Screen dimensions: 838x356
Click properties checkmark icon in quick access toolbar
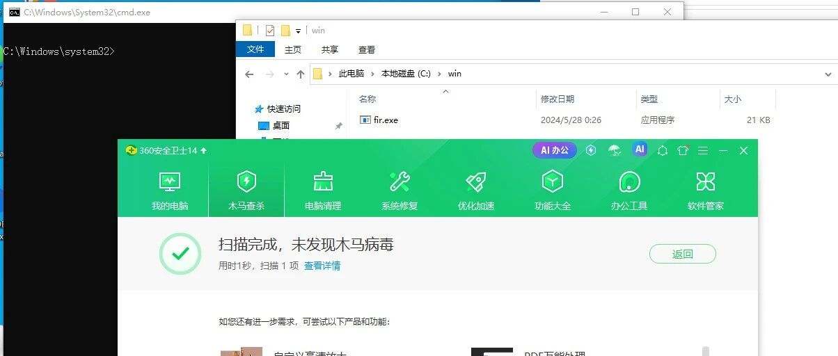[x=270, y=31]
